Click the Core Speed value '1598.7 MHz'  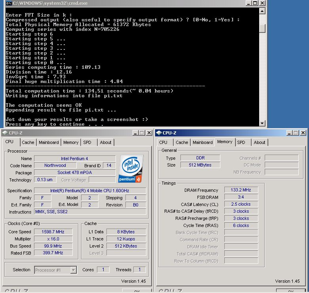[x=53, y=232]
